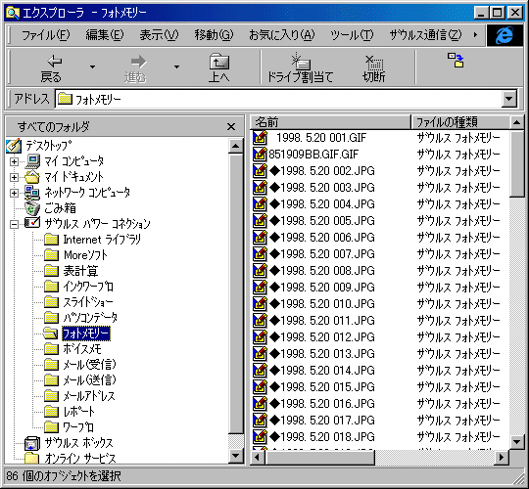529x489 pixels.
Task: Select the ごみ箱 recycle bin icon
Action: click(x=32, y=208)
